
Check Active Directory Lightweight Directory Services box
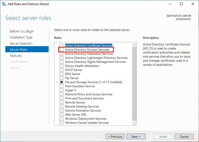coord(62,58)
